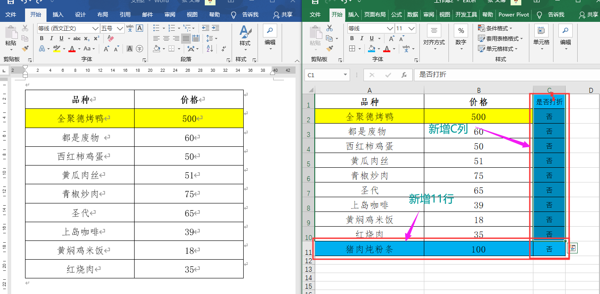Show paragraph marks in Word
Image resolution: width=600 pixels, height=294 pixels.
[224, 49]
